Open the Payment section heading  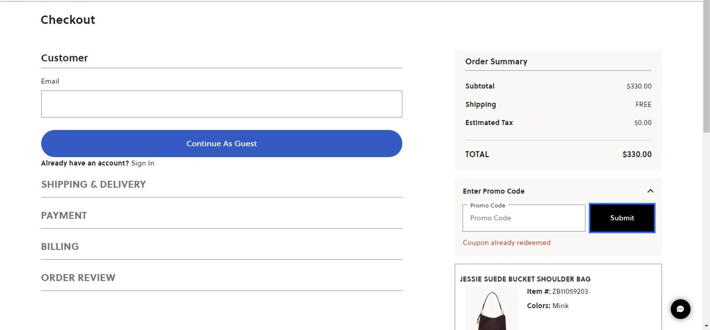pos(64,215)
